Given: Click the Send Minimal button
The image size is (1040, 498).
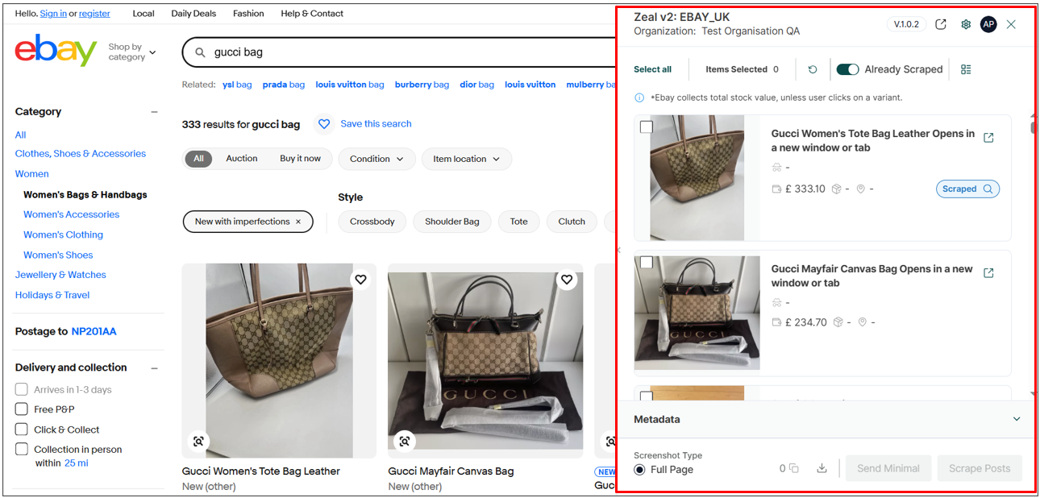Looking at the screenshot, I should point(888,468).
